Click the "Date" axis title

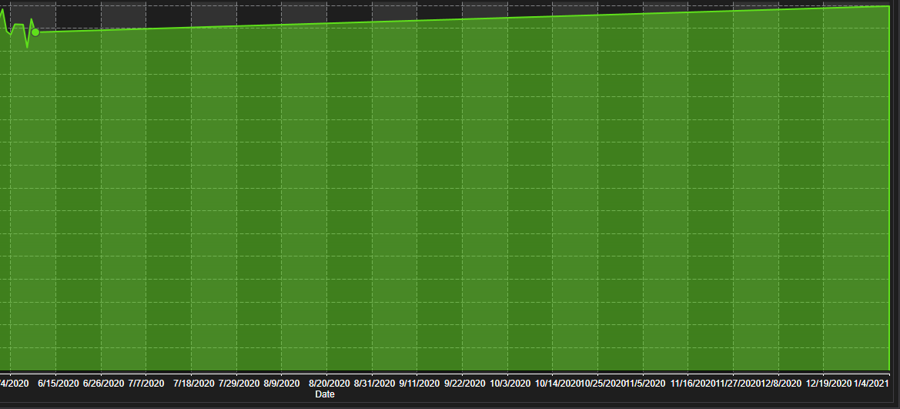(325, 394)
